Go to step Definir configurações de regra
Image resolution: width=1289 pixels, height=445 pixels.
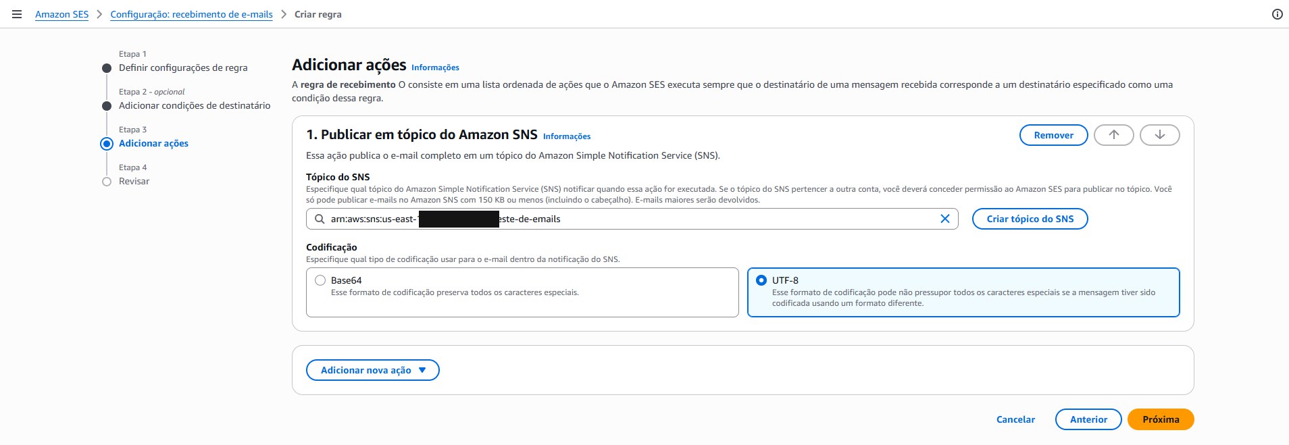[x=183, y=68]
